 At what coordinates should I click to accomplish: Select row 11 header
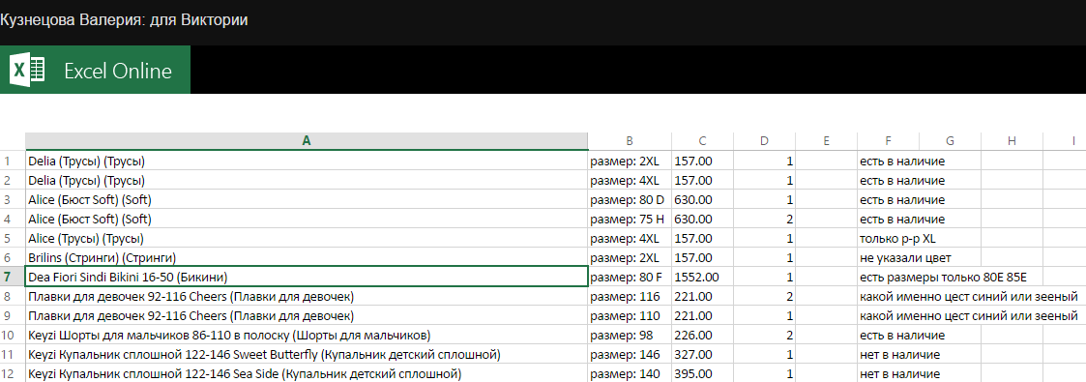(x=13, y=355)
